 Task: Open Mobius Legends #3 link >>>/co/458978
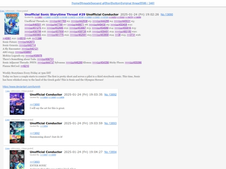tap(34, 55)
